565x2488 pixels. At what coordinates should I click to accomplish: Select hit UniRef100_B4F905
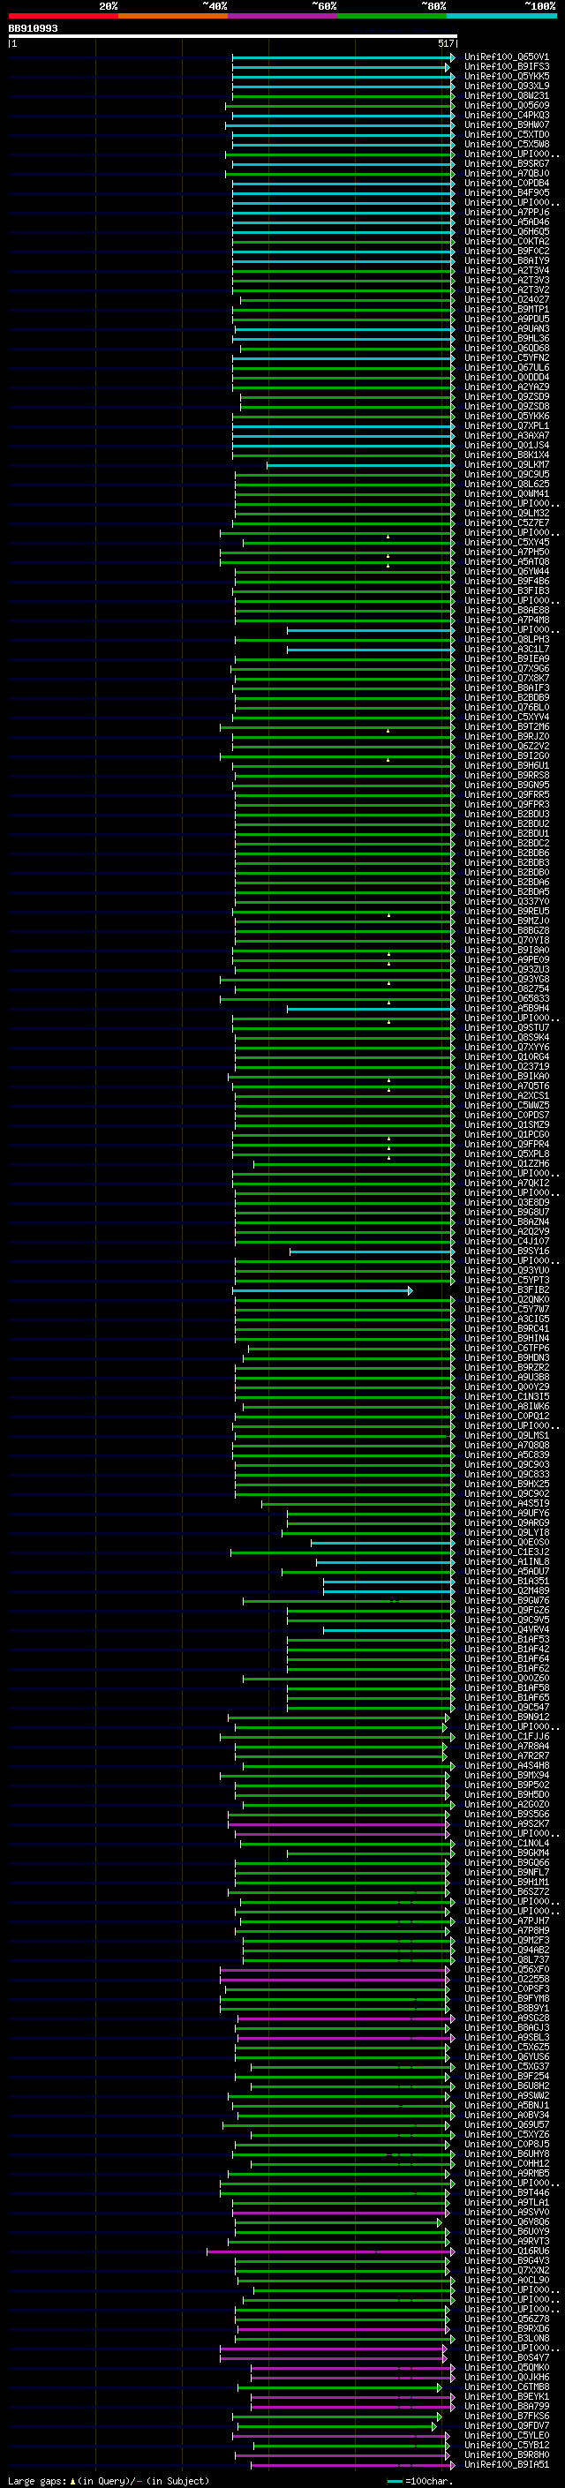click(x=506, y=193)
